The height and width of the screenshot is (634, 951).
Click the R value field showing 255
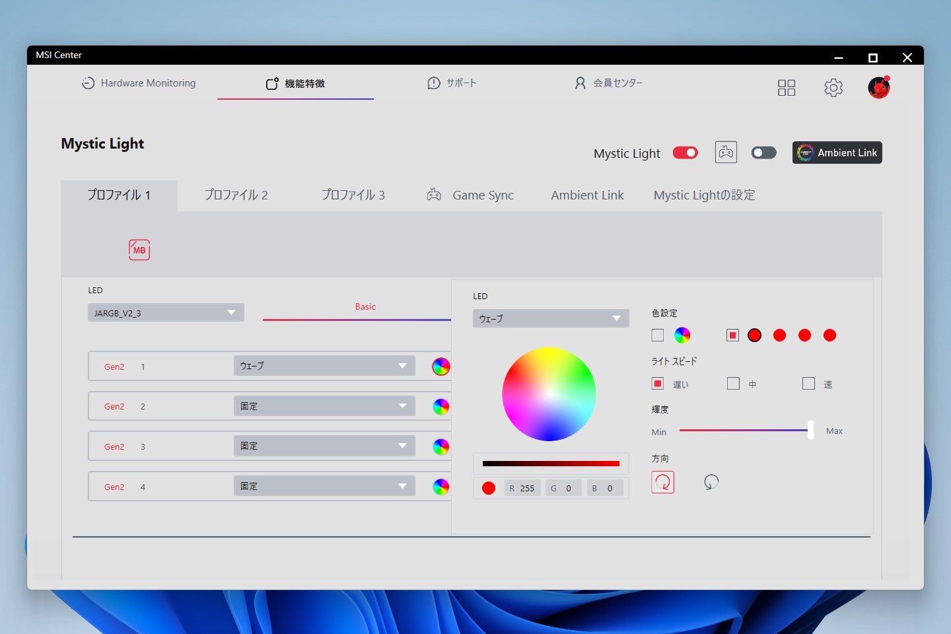(x=522, y=488)
